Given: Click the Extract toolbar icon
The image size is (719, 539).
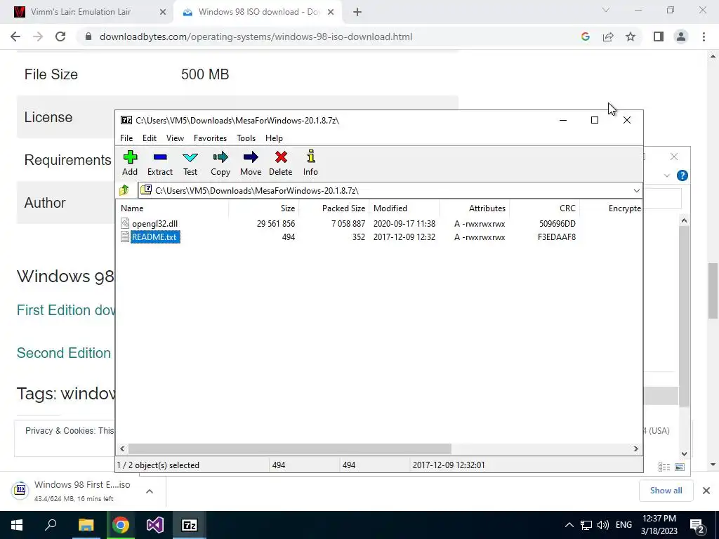Looking at the screenshot, I should 160,157.
